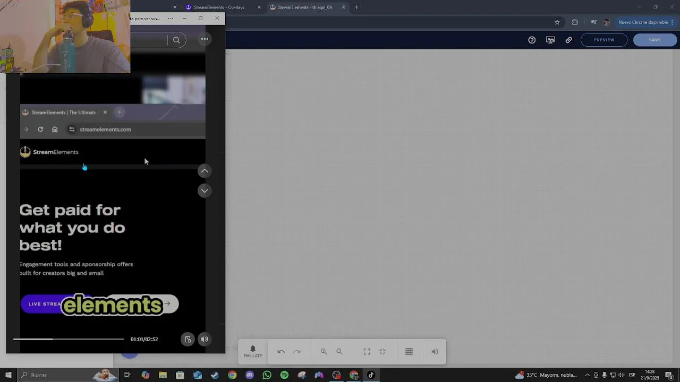Open the system volume tray icon
This screenshot has height=382, width=680.
pos(621,375)
